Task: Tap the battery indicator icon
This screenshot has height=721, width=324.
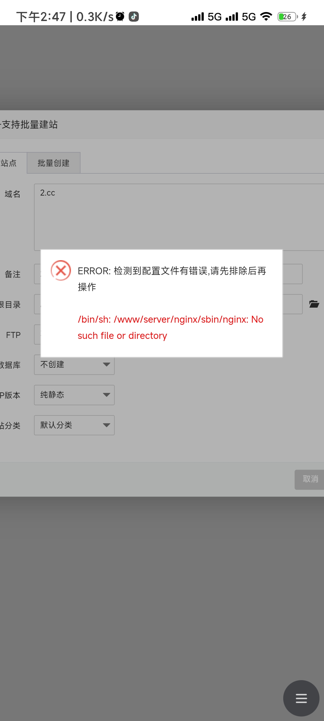Action: coord(288,17)
